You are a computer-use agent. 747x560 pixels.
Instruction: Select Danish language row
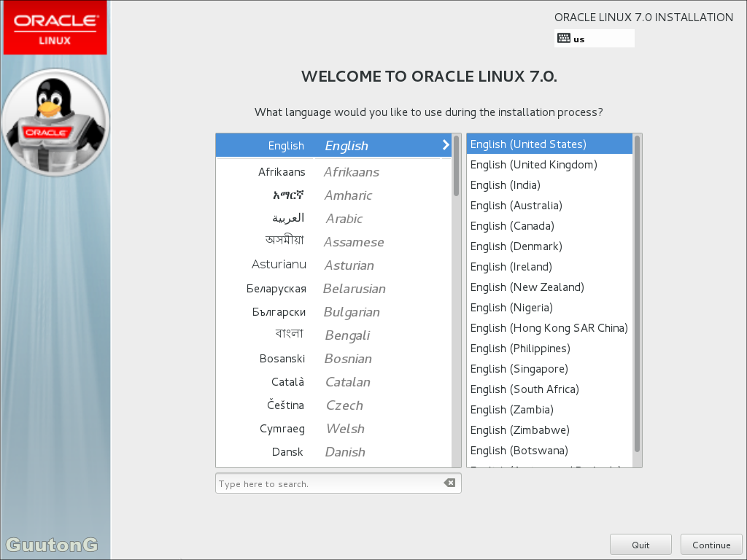click(x=333, y=451)
